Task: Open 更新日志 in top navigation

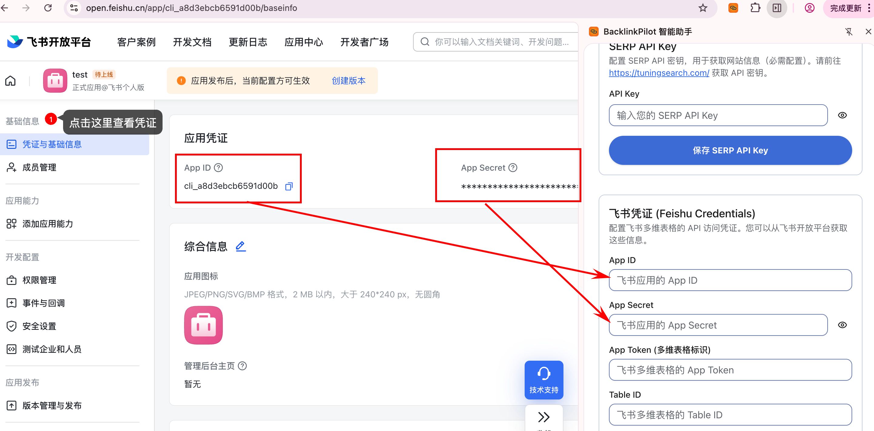Action: pos(248,42)
